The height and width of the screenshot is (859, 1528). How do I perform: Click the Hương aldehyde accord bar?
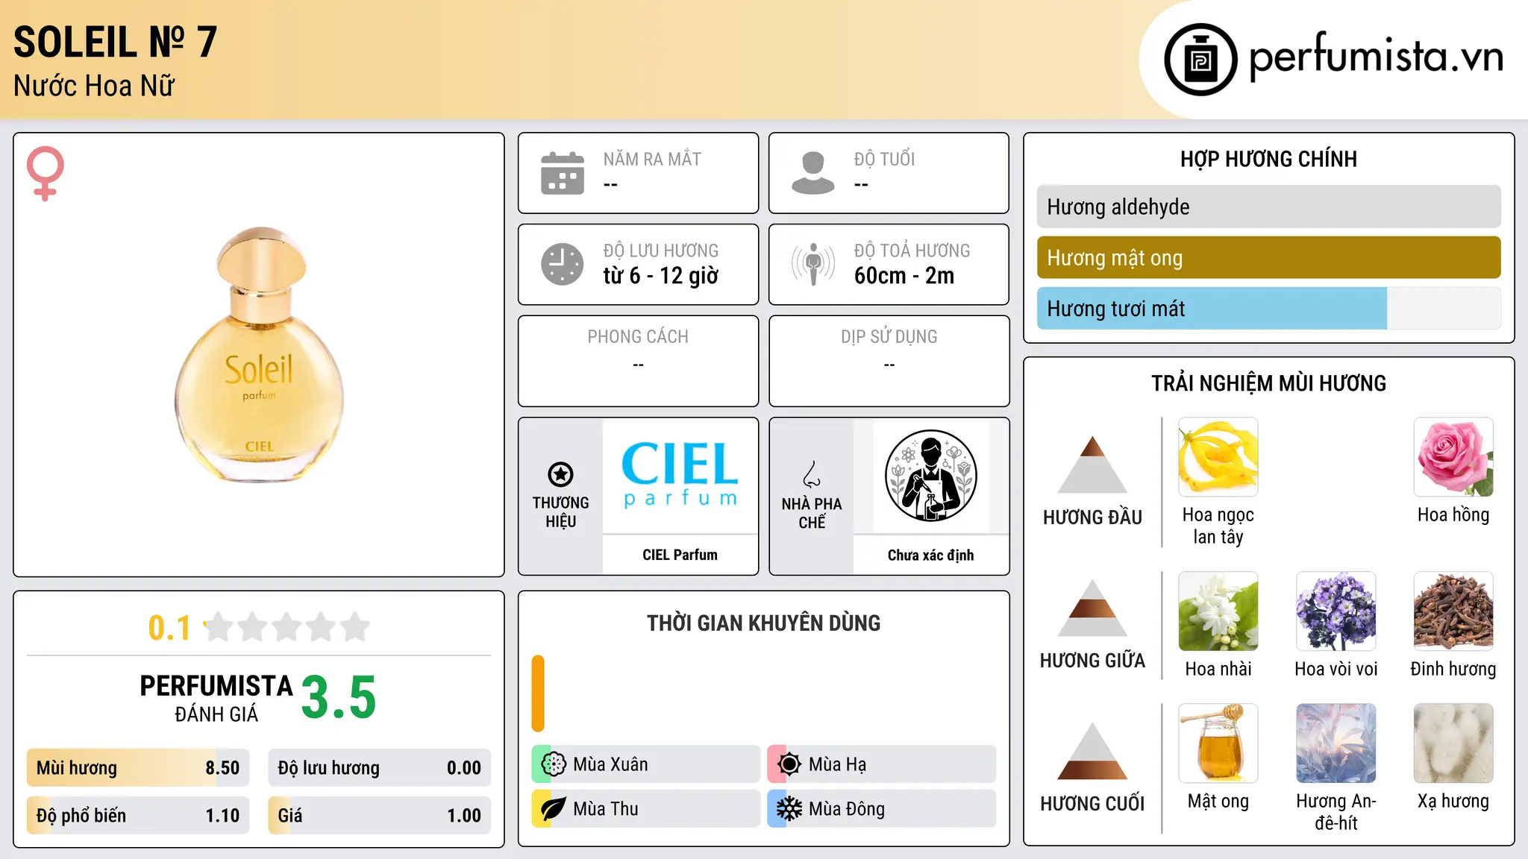pos(1268,207)
